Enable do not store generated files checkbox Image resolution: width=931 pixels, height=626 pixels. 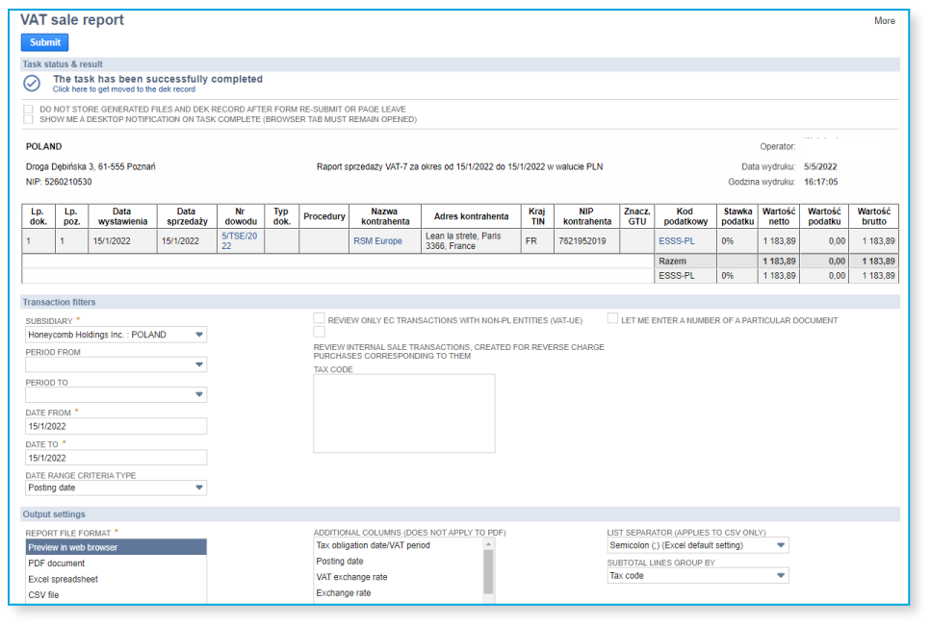[x=29, y=110]
